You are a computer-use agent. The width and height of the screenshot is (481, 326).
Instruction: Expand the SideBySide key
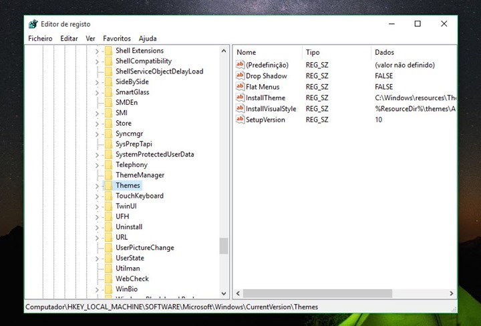click(97, 82)
